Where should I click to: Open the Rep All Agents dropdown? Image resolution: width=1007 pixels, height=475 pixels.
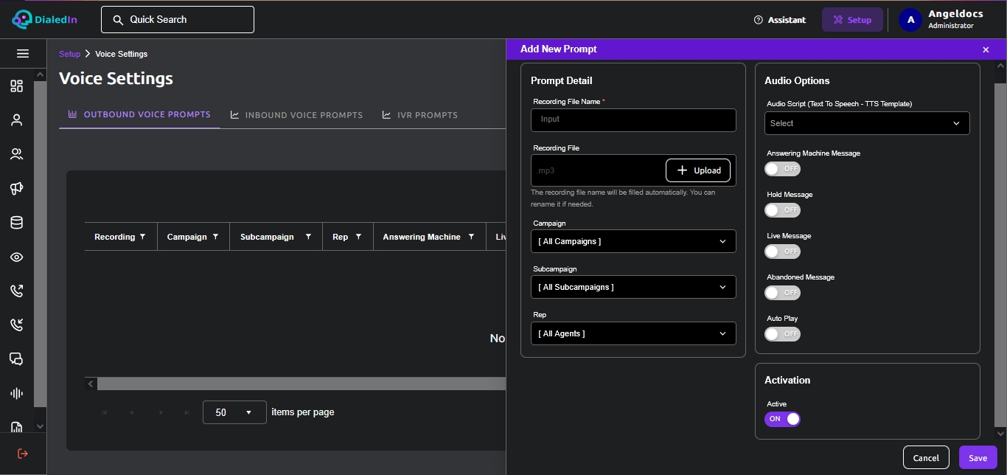(633, 333)
